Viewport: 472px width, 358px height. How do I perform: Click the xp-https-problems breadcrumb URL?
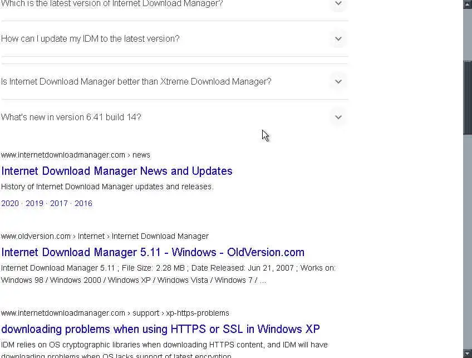(x=115, y=313)
